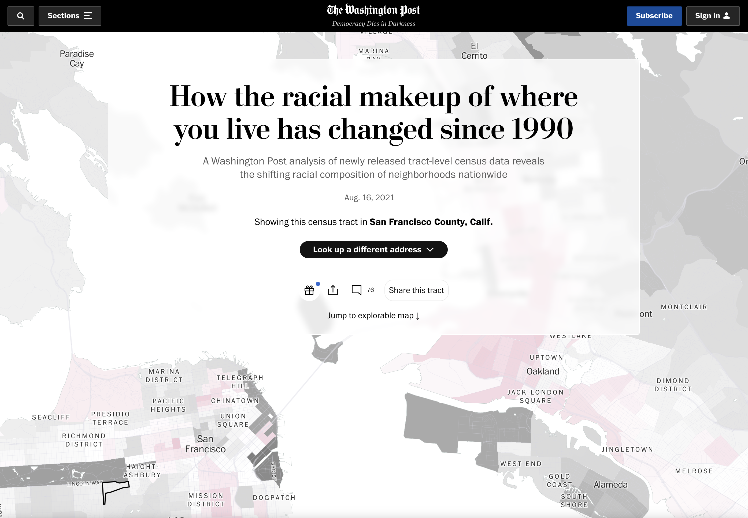Click the LINCOLN WAY street label
The height and width of the screenshot is (518, 748).
[85, 484]
